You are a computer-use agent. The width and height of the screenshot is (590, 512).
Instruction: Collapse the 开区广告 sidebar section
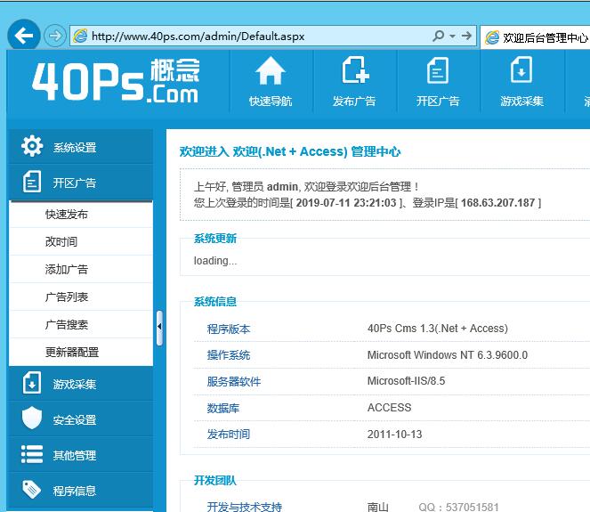[x=75, y=183]
